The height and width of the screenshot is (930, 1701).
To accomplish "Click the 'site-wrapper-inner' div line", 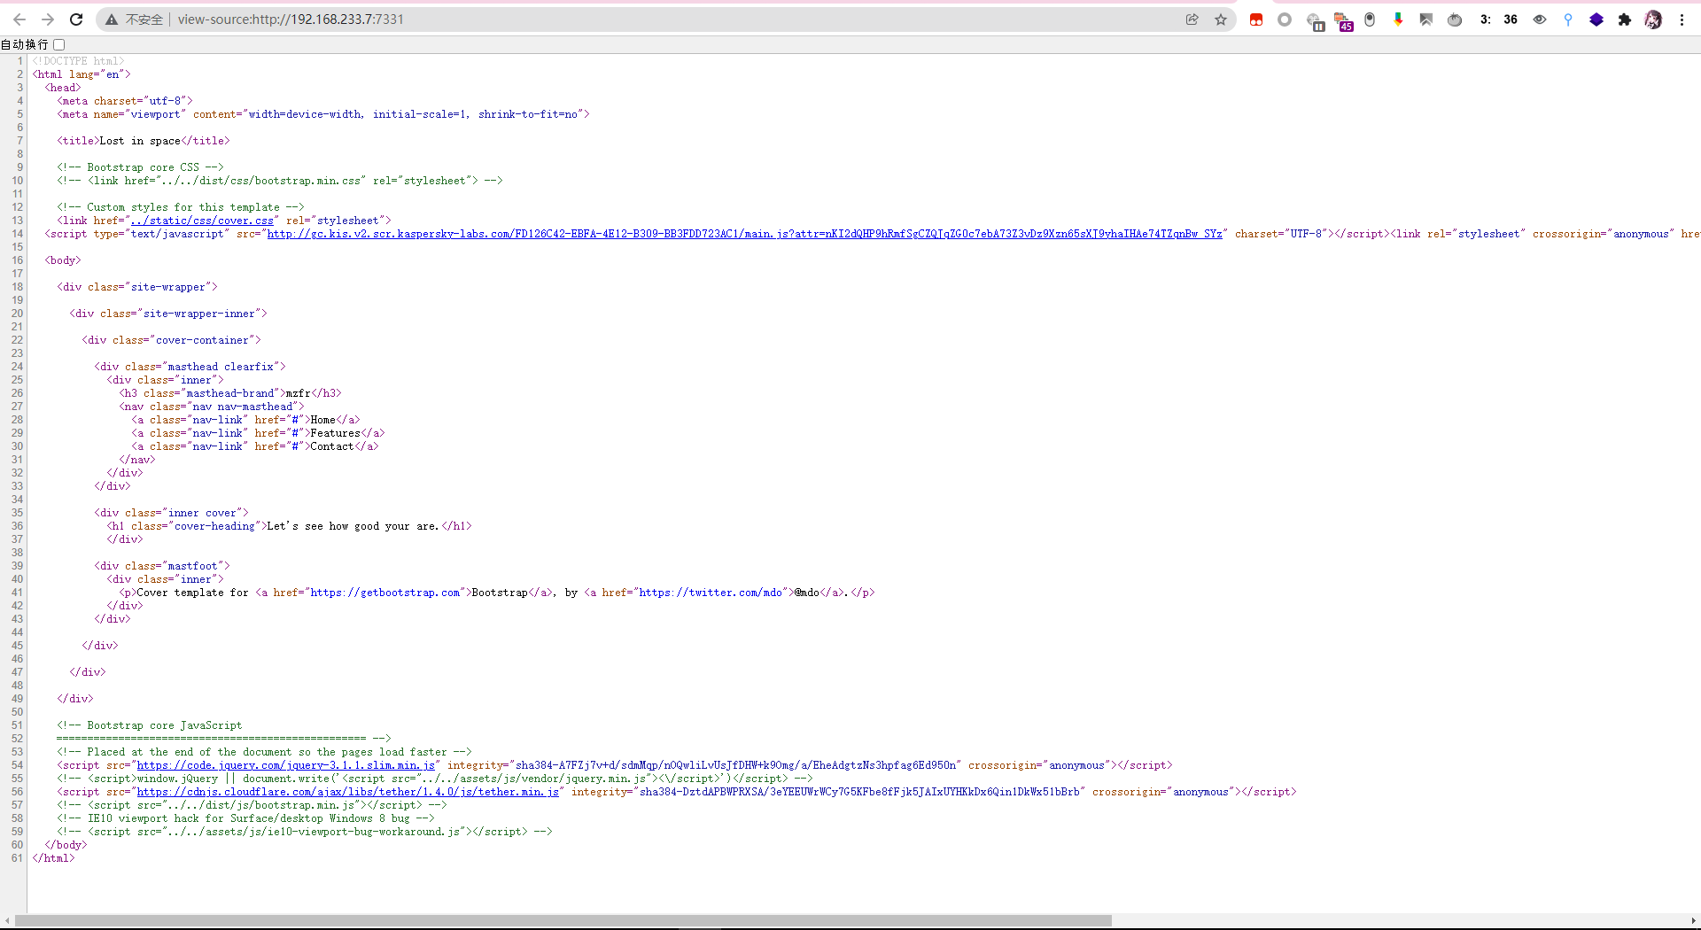I will [168, 314].
